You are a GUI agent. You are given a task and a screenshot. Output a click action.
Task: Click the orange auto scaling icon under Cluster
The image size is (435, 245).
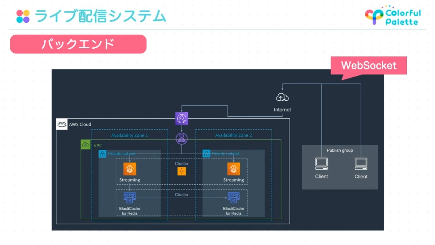tap(182, 171)
